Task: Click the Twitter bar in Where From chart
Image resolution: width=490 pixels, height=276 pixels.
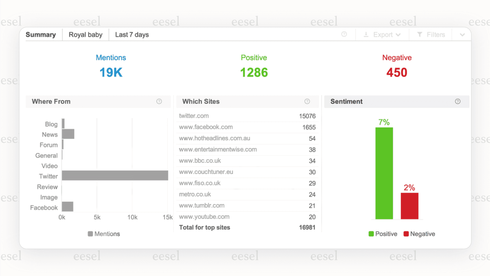Action: pos(115,176)
